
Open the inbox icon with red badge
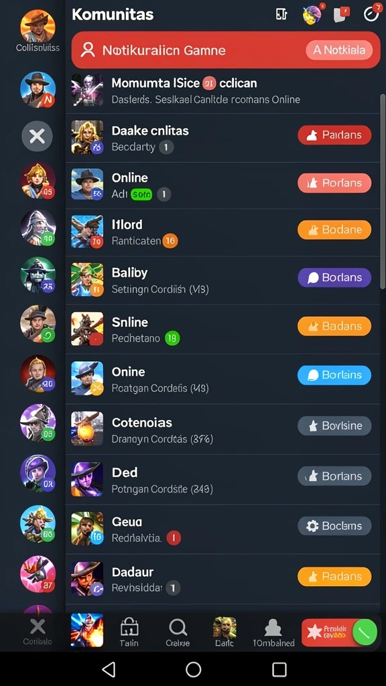[341, 15]
